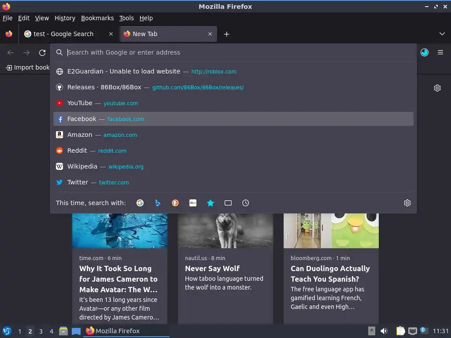Open the Firefox View pinned tab icon
Viewport: 451px width, 338px height.
point(9,34)
